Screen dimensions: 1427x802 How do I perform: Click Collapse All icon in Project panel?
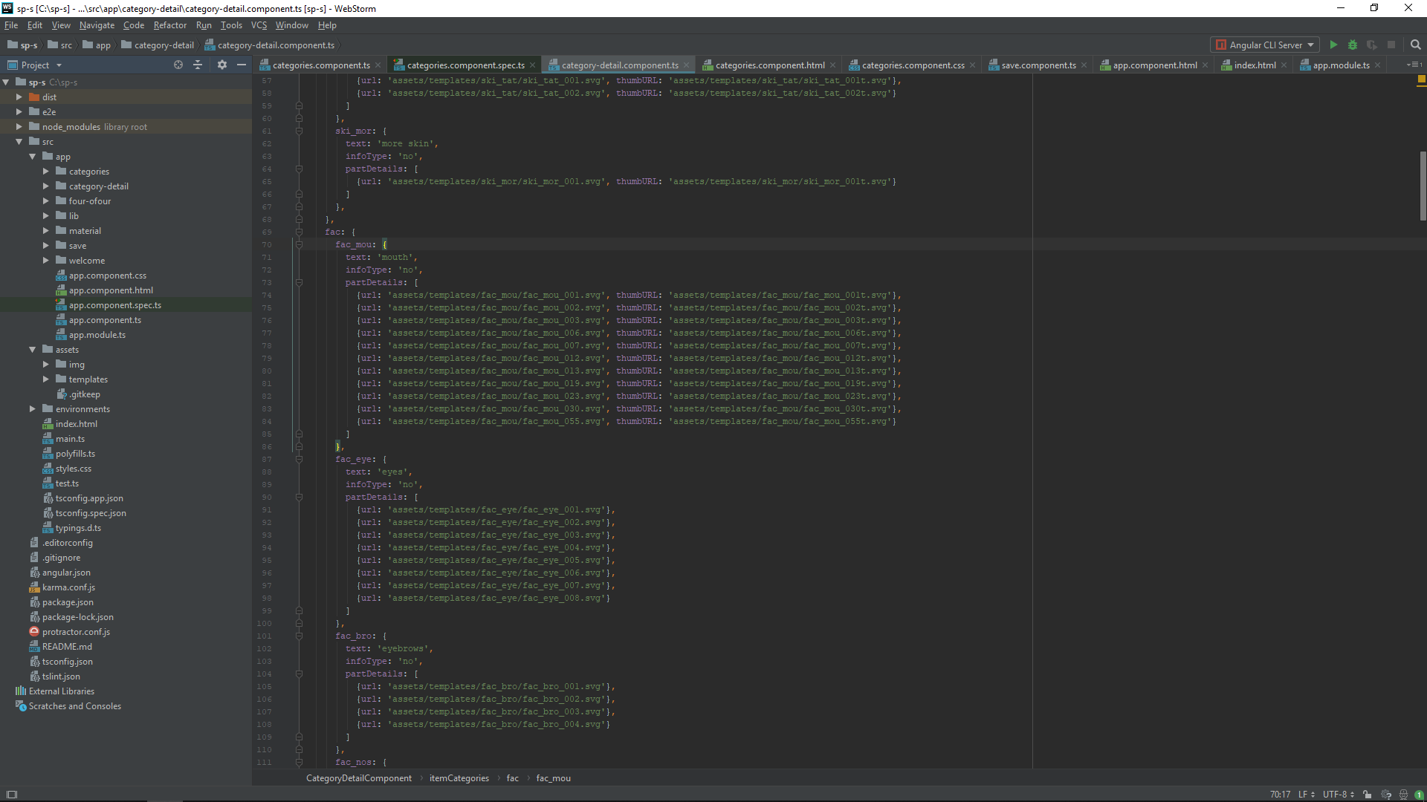pos(198,65)
